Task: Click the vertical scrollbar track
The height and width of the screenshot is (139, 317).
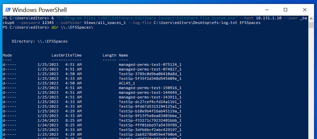Action: [x=311, y=83]
